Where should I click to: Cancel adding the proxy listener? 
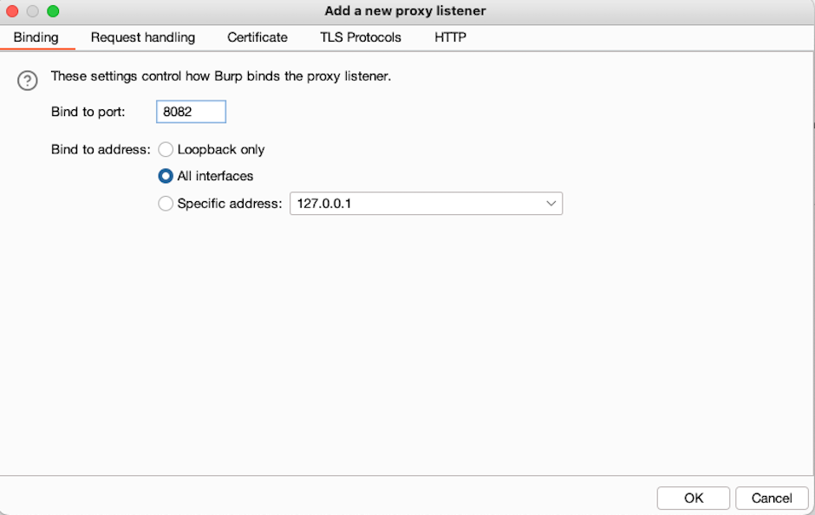(772, 498)
